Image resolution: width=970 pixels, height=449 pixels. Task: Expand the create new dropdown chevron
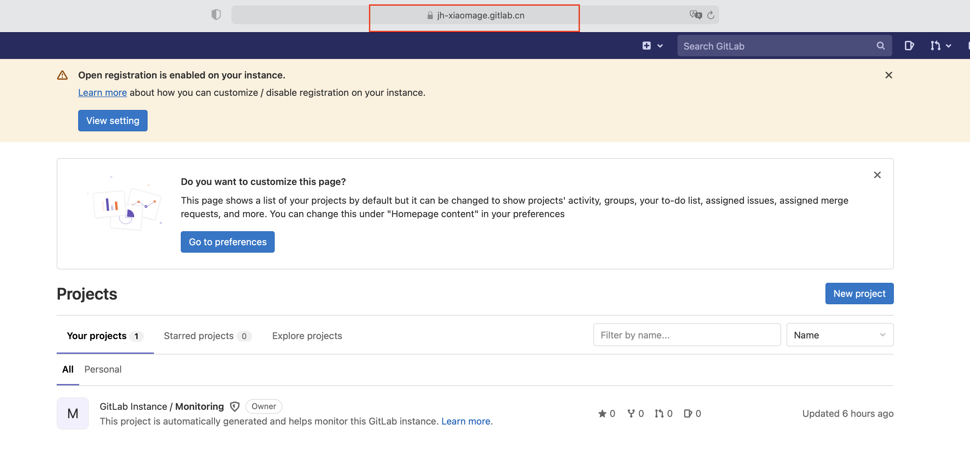(660, 46)
